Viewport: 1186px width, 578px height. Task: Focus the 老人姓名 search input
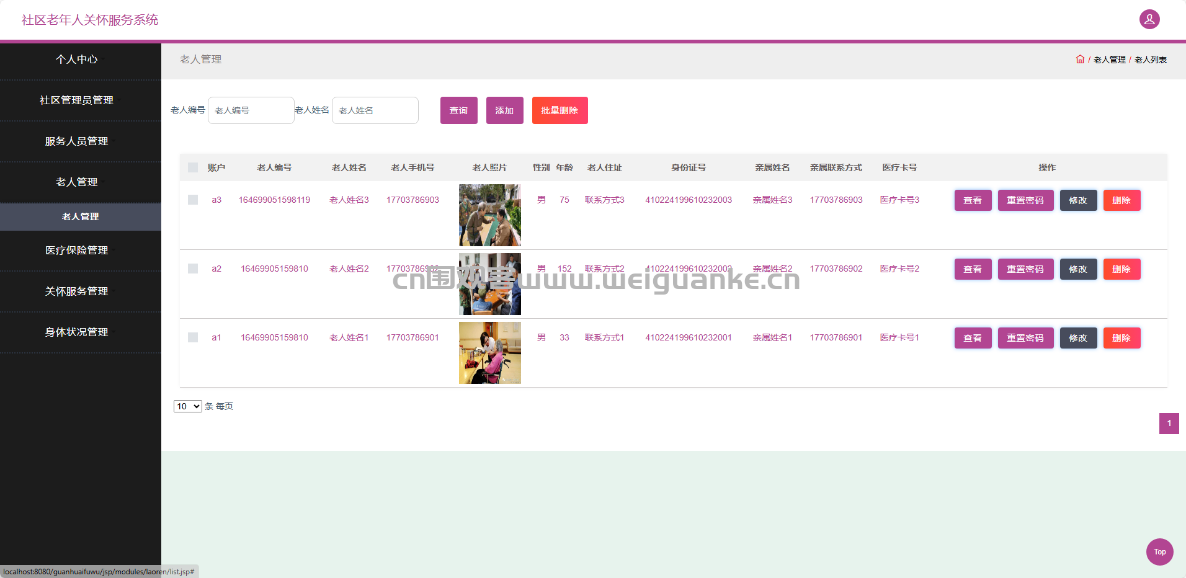(x=375, y=110)
